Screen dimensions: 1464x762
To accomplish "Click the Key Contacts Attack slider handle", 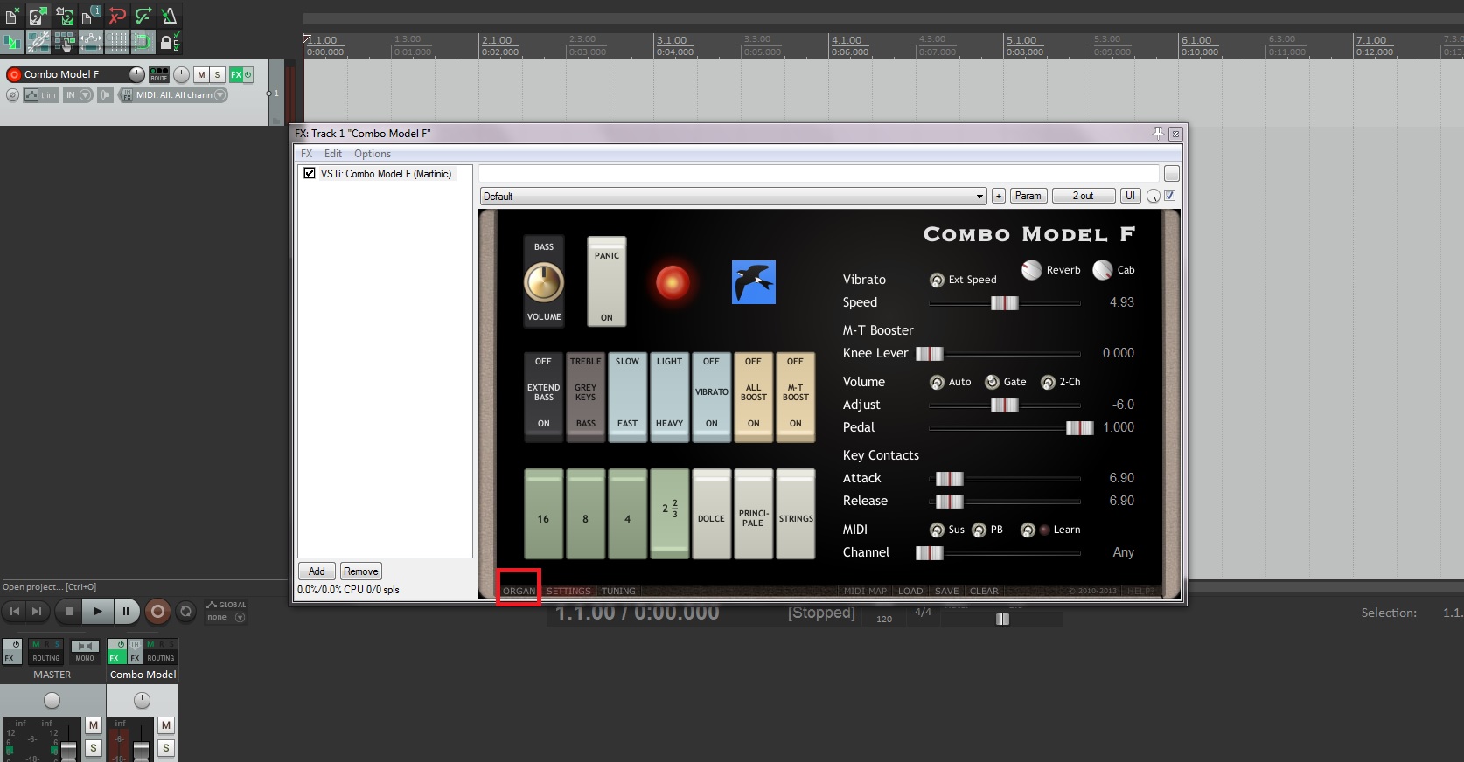I will click(949, 479).
